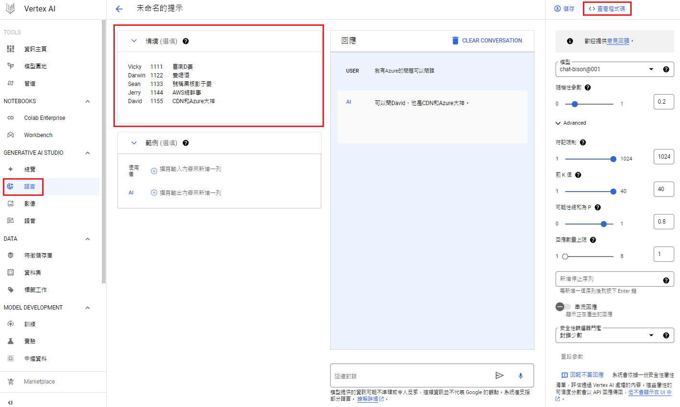Click the help icon beside 隨機性參數
This screenshot has height=407, width=680.
point(588,87)
